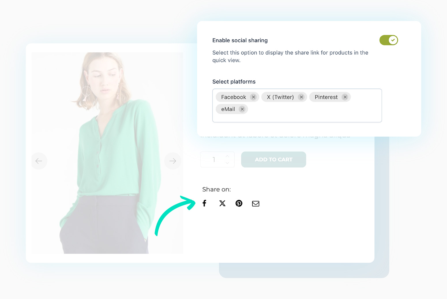Select the Facebook tag label
The height and width of the screenshot is (299, 447).
[233, 97]
